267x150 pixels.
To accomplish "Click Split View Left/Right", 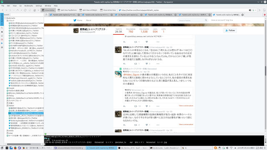I will point(88,10).
